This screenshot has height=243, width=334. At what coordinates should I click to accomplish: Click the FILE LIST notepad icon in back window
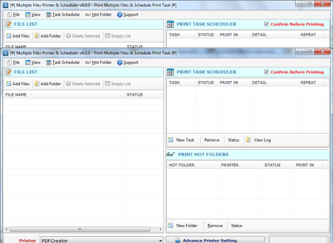8,24
